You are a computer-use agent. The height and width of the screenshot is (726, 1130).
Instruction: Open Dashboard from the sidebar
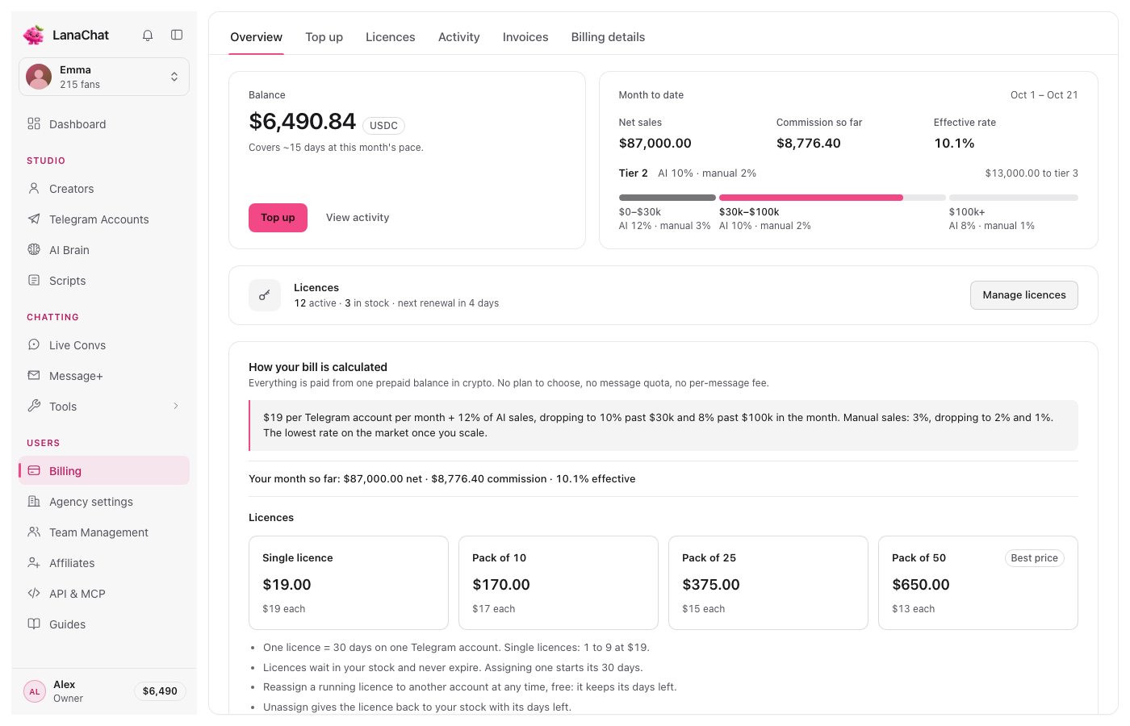point(104,123)
